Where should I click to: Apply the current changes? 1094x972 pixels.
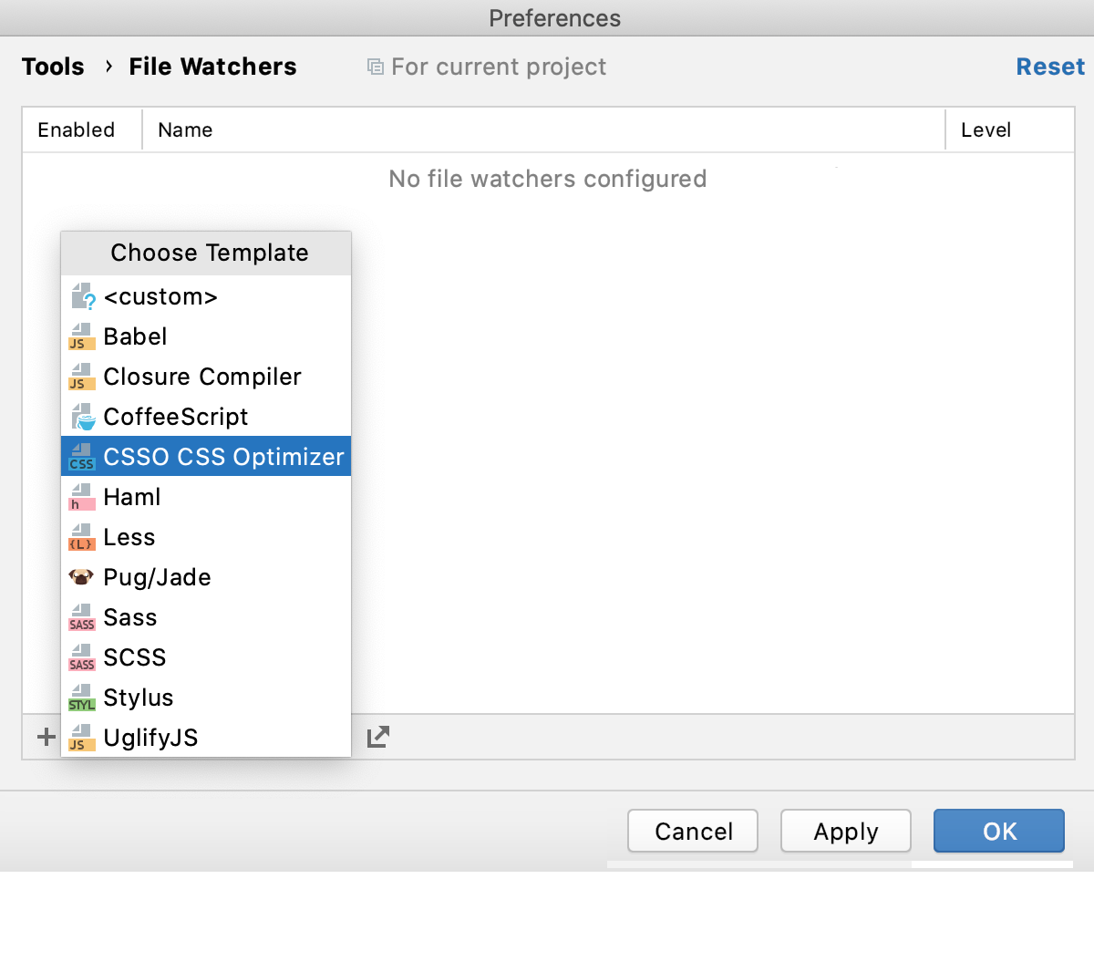[845, 831]
